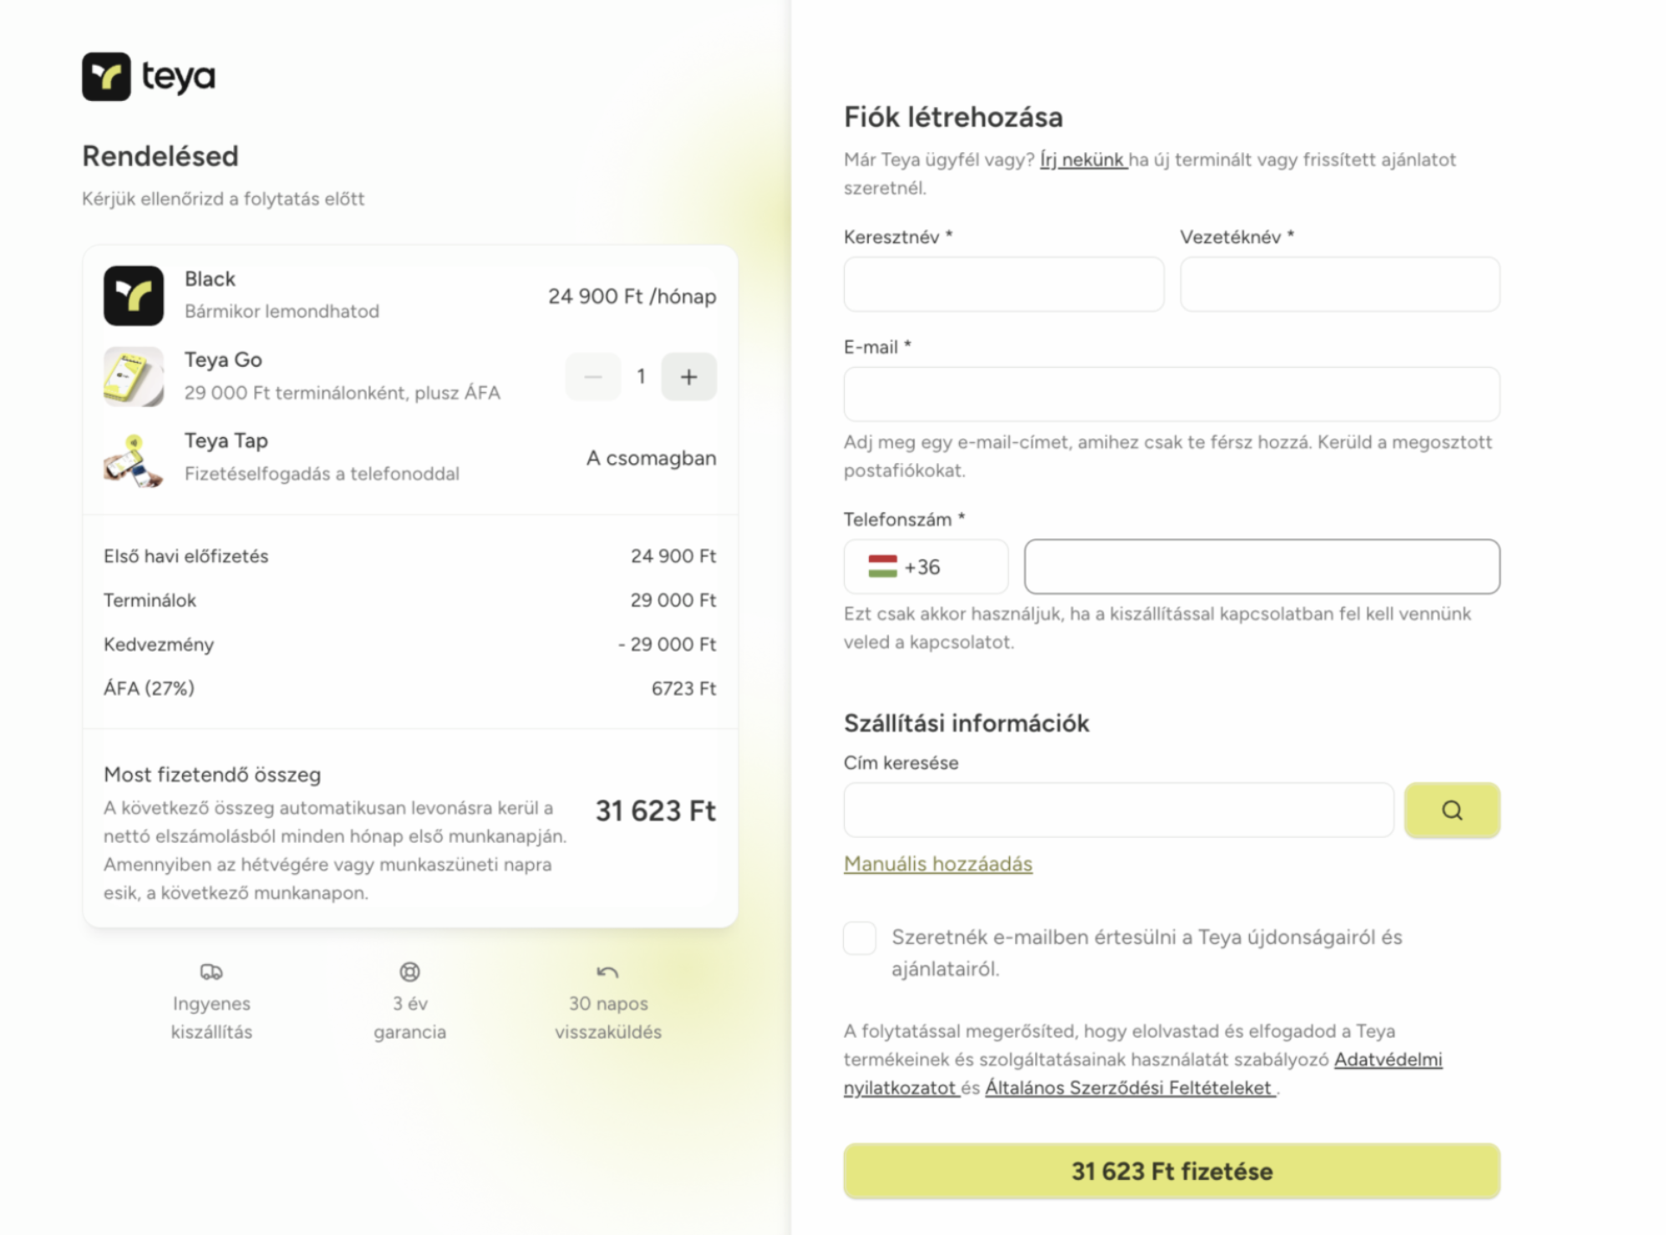Tick the Teya newsletter e-mail checkbox

pos(860,938)
